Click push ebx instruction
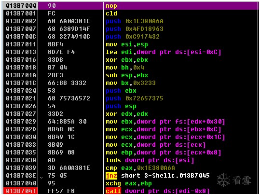 [121, 91]
